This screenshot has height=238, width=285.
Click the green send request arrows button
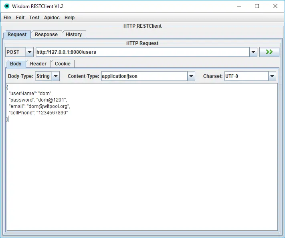click(x=269, y=52)
